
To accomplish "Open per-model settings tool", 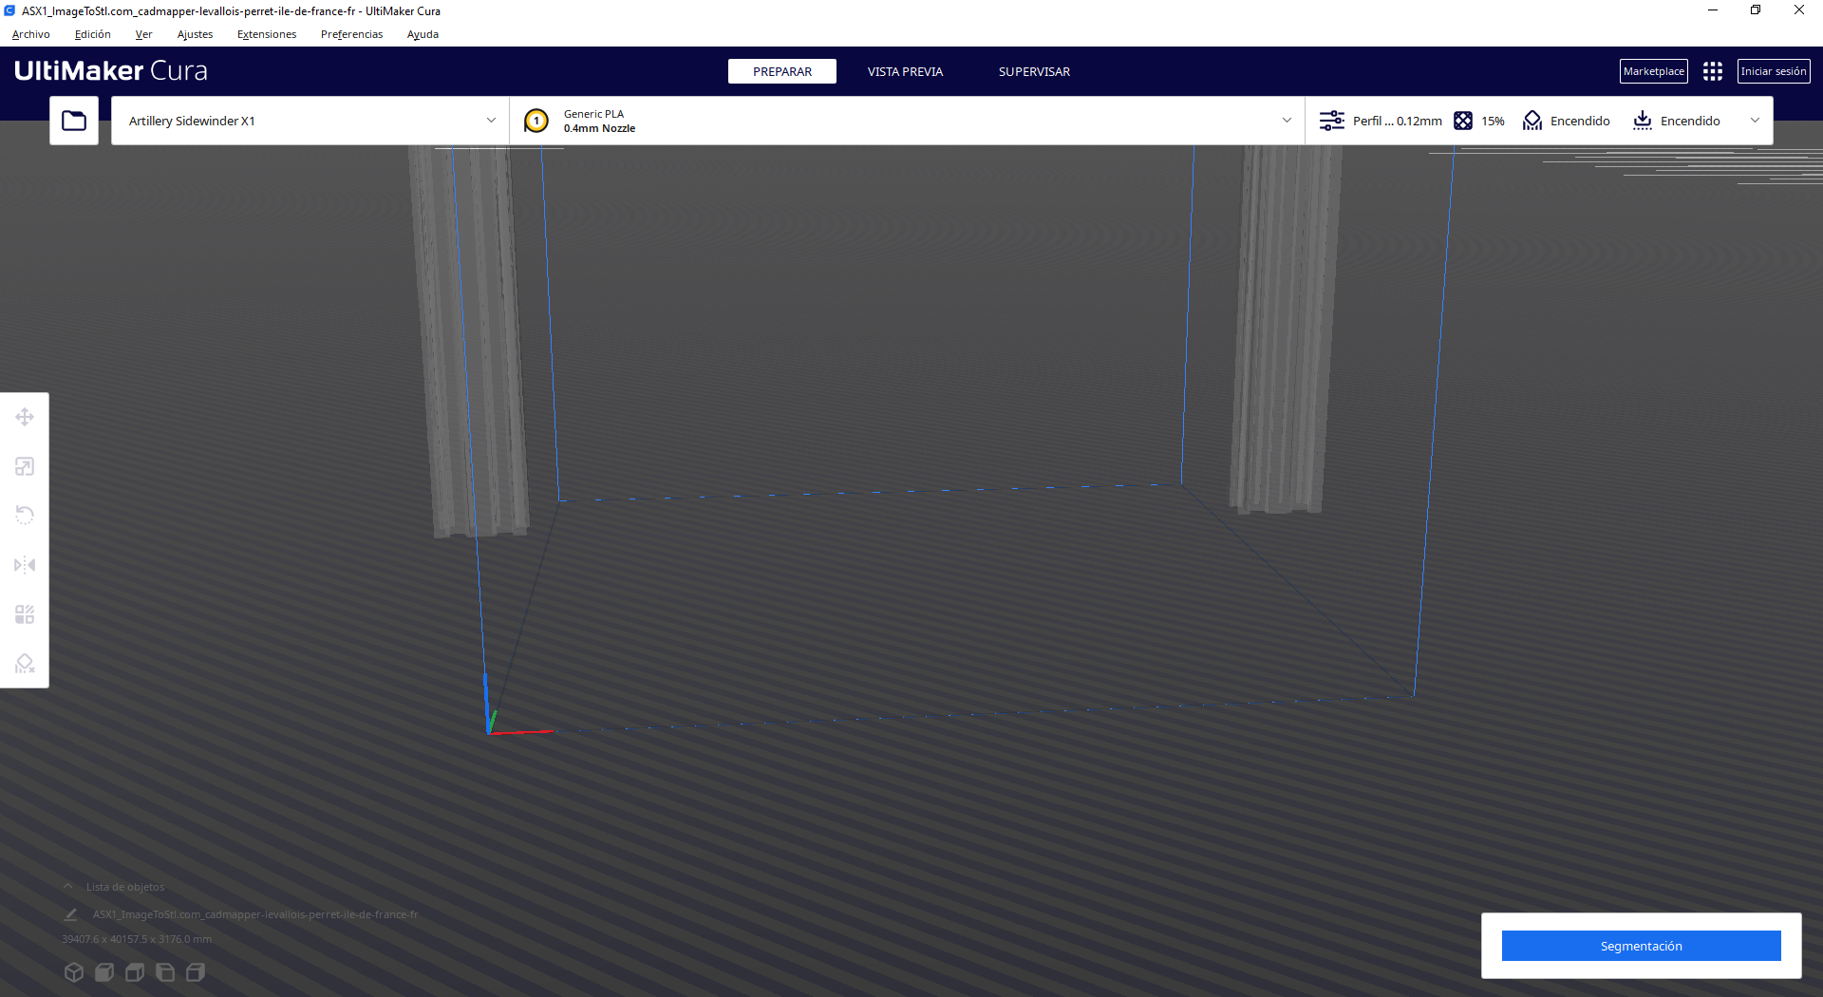I will point(25,614).
